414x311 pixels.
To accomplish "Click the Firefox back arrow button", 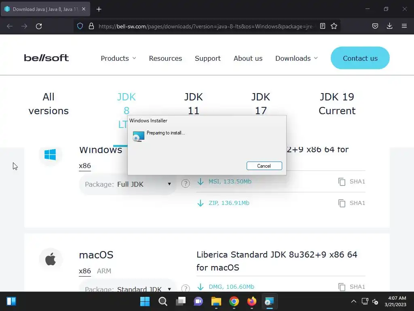I will pos(10,26).
